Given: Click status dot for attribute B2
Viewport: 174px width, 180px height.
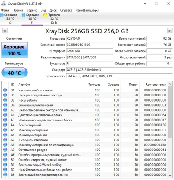Looking at the screenshot, I should tap(5, 170).
